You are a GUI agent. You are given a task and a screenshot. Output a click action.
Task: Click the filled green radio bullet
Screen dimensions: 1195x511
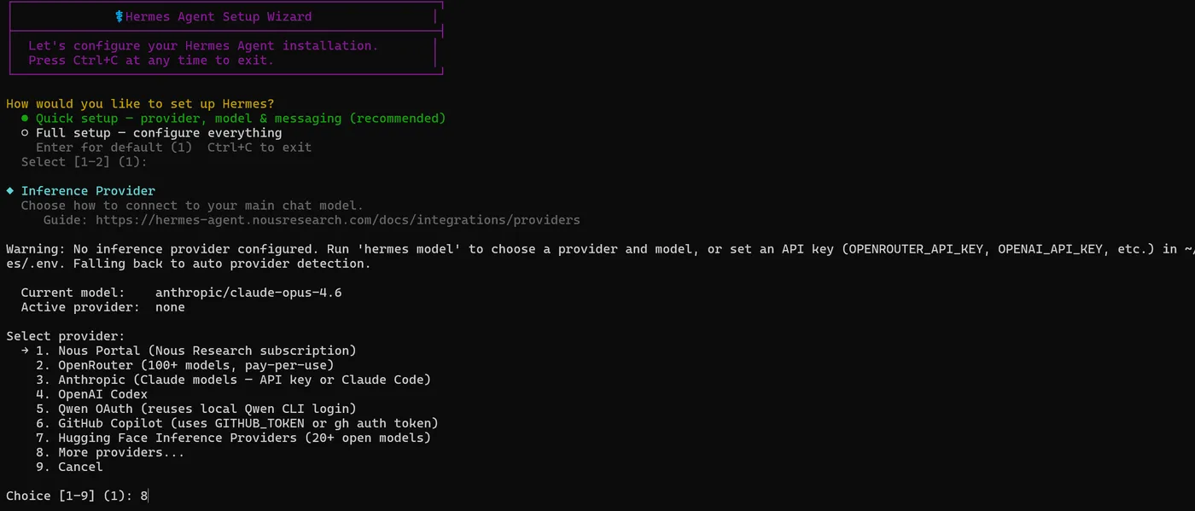pos(26,119)
